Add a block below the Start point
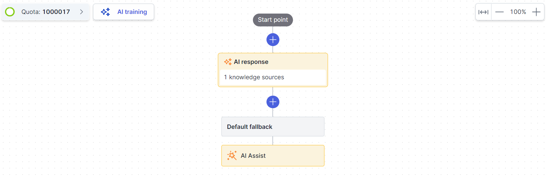This screenshot has height=176, width=548. coord(273,40)
